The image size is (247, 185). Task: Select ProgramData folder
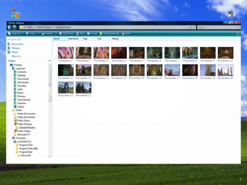[x=24, y=152]
